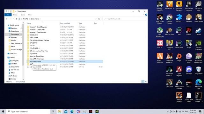
Task: Switch to the Share ribbon tab
Action: tap(23, 15)
